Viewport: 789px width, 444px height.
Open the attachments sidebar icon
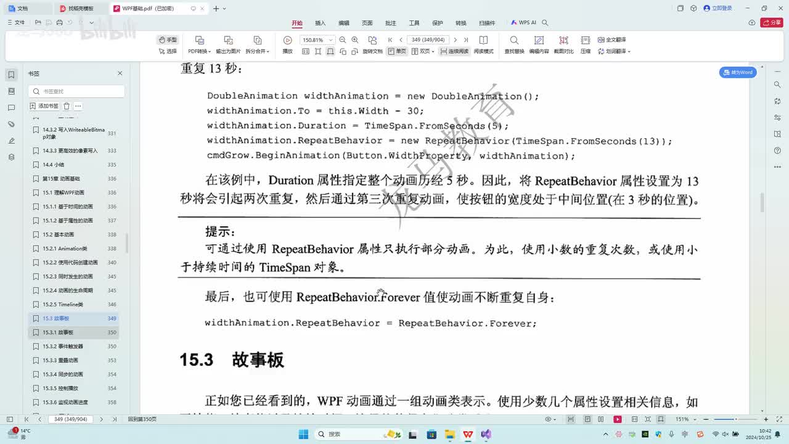[x=11, y=124]
